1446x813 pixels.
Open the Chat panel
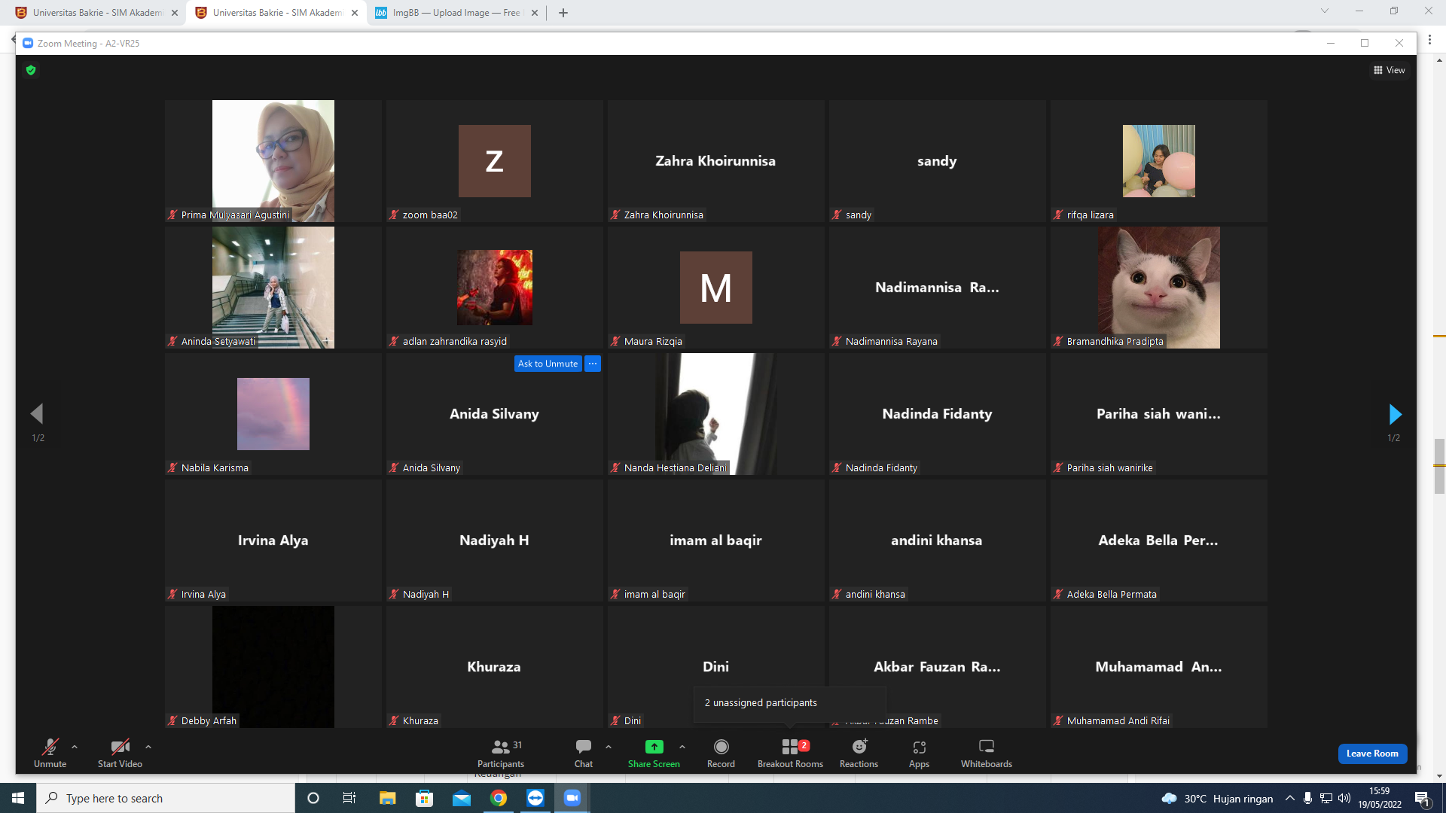coord(584,753)
